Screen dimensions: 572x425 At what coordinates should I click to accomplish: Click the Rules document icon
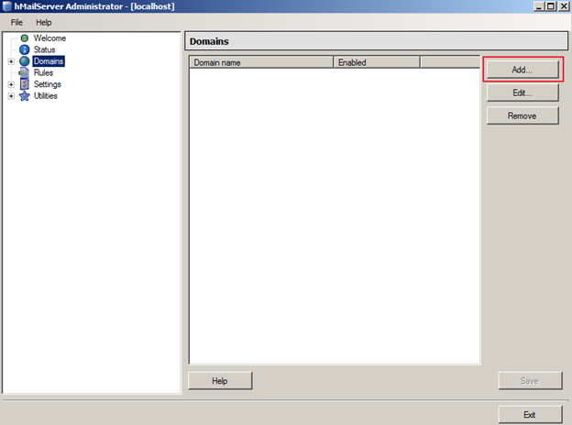click(x=24, y=72)
